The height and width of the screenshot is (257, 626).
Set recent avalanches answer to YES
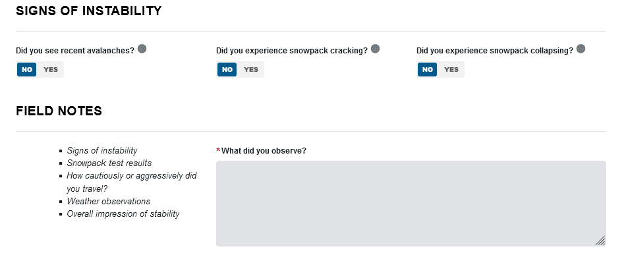pyautogui.click(x=51, y=69)
